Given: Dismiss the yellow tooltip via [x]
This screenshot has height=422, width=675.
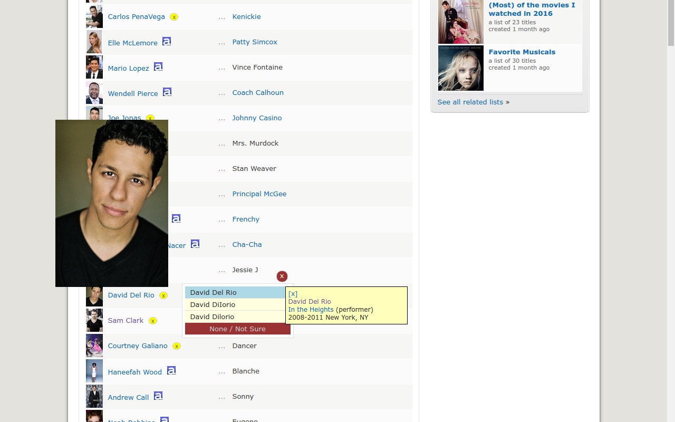Looking at the screenshot, I should [293, 294].
